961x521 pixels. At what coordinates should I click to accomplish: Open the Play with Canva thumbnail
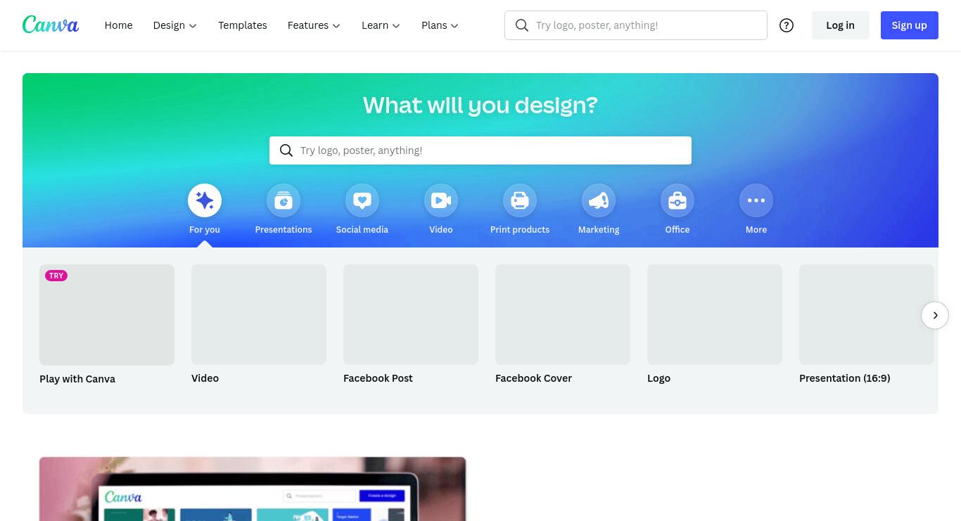click(107, 315)
